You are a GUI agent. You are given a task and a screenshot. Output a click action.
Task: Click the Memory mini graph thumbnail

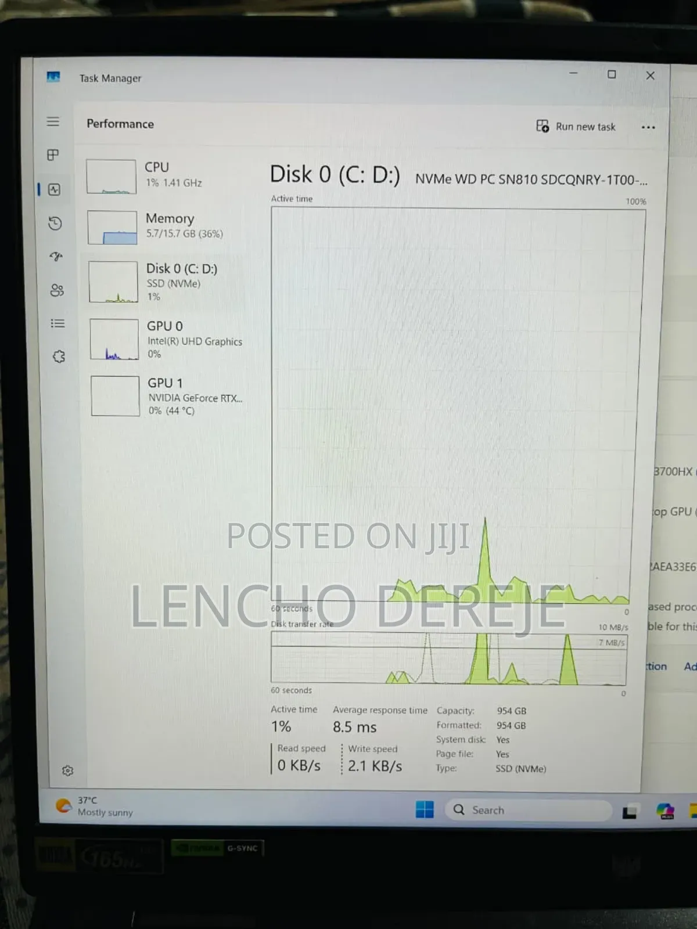[x=112, y=227]
